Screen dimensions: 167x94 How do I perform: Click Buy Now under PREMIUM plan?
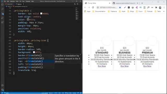coord(147,66)
